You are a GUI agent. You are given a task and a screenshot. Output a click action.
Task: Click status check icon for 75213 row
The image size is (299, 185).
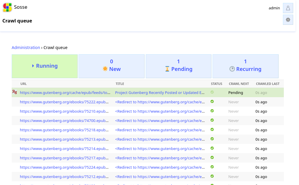click(212, 139)
